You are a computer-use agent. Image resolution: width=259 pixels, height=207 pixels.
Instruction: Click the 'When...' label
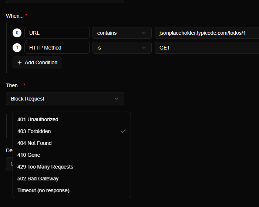(15, 16)
